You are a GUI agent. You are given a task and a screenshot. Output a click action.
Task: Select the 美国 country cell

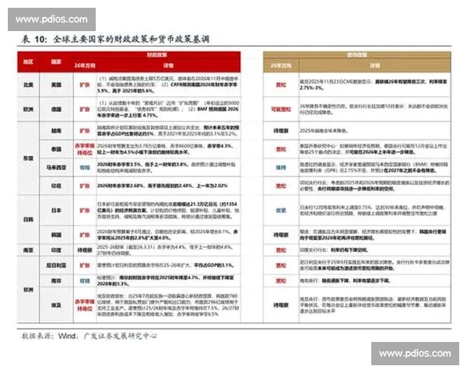tap(57, 85)
